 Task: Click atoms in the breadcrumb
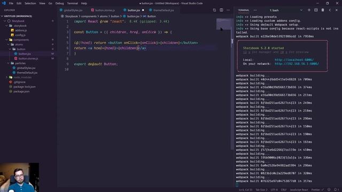tap(104, 17)
